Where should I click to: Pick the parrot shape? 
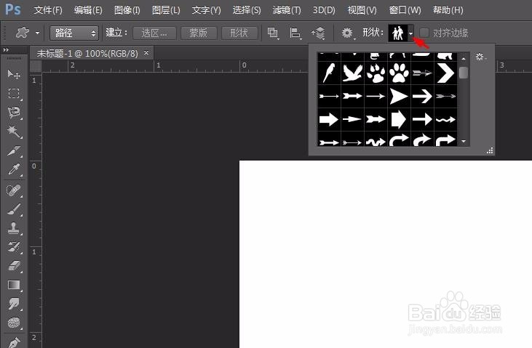pyautogui.click(x=329, y=73)
